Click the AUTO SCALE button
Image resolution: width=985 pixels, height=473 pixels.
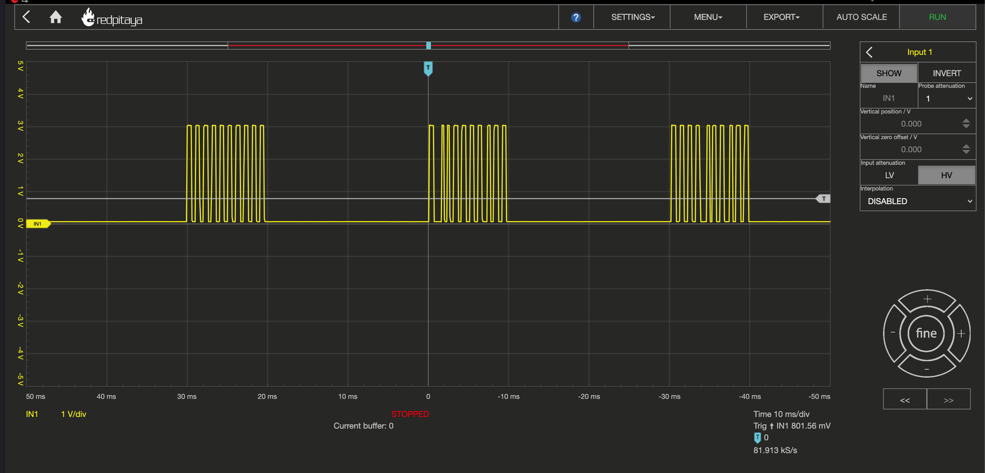(x=861, y=17)
